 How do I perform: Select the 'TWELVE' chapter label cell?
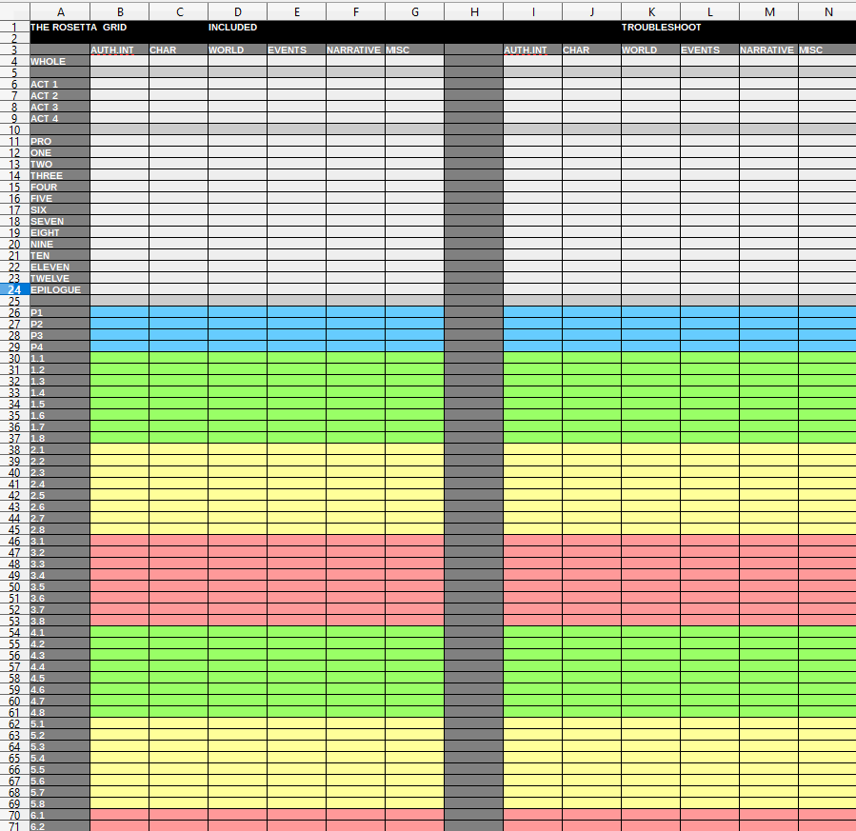click(60, 278)
